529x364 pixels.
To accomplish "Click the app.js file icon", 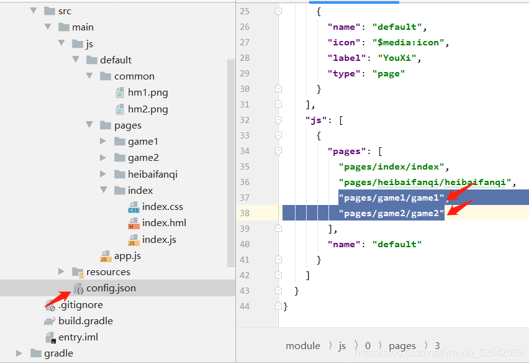I will click(106, 256).
